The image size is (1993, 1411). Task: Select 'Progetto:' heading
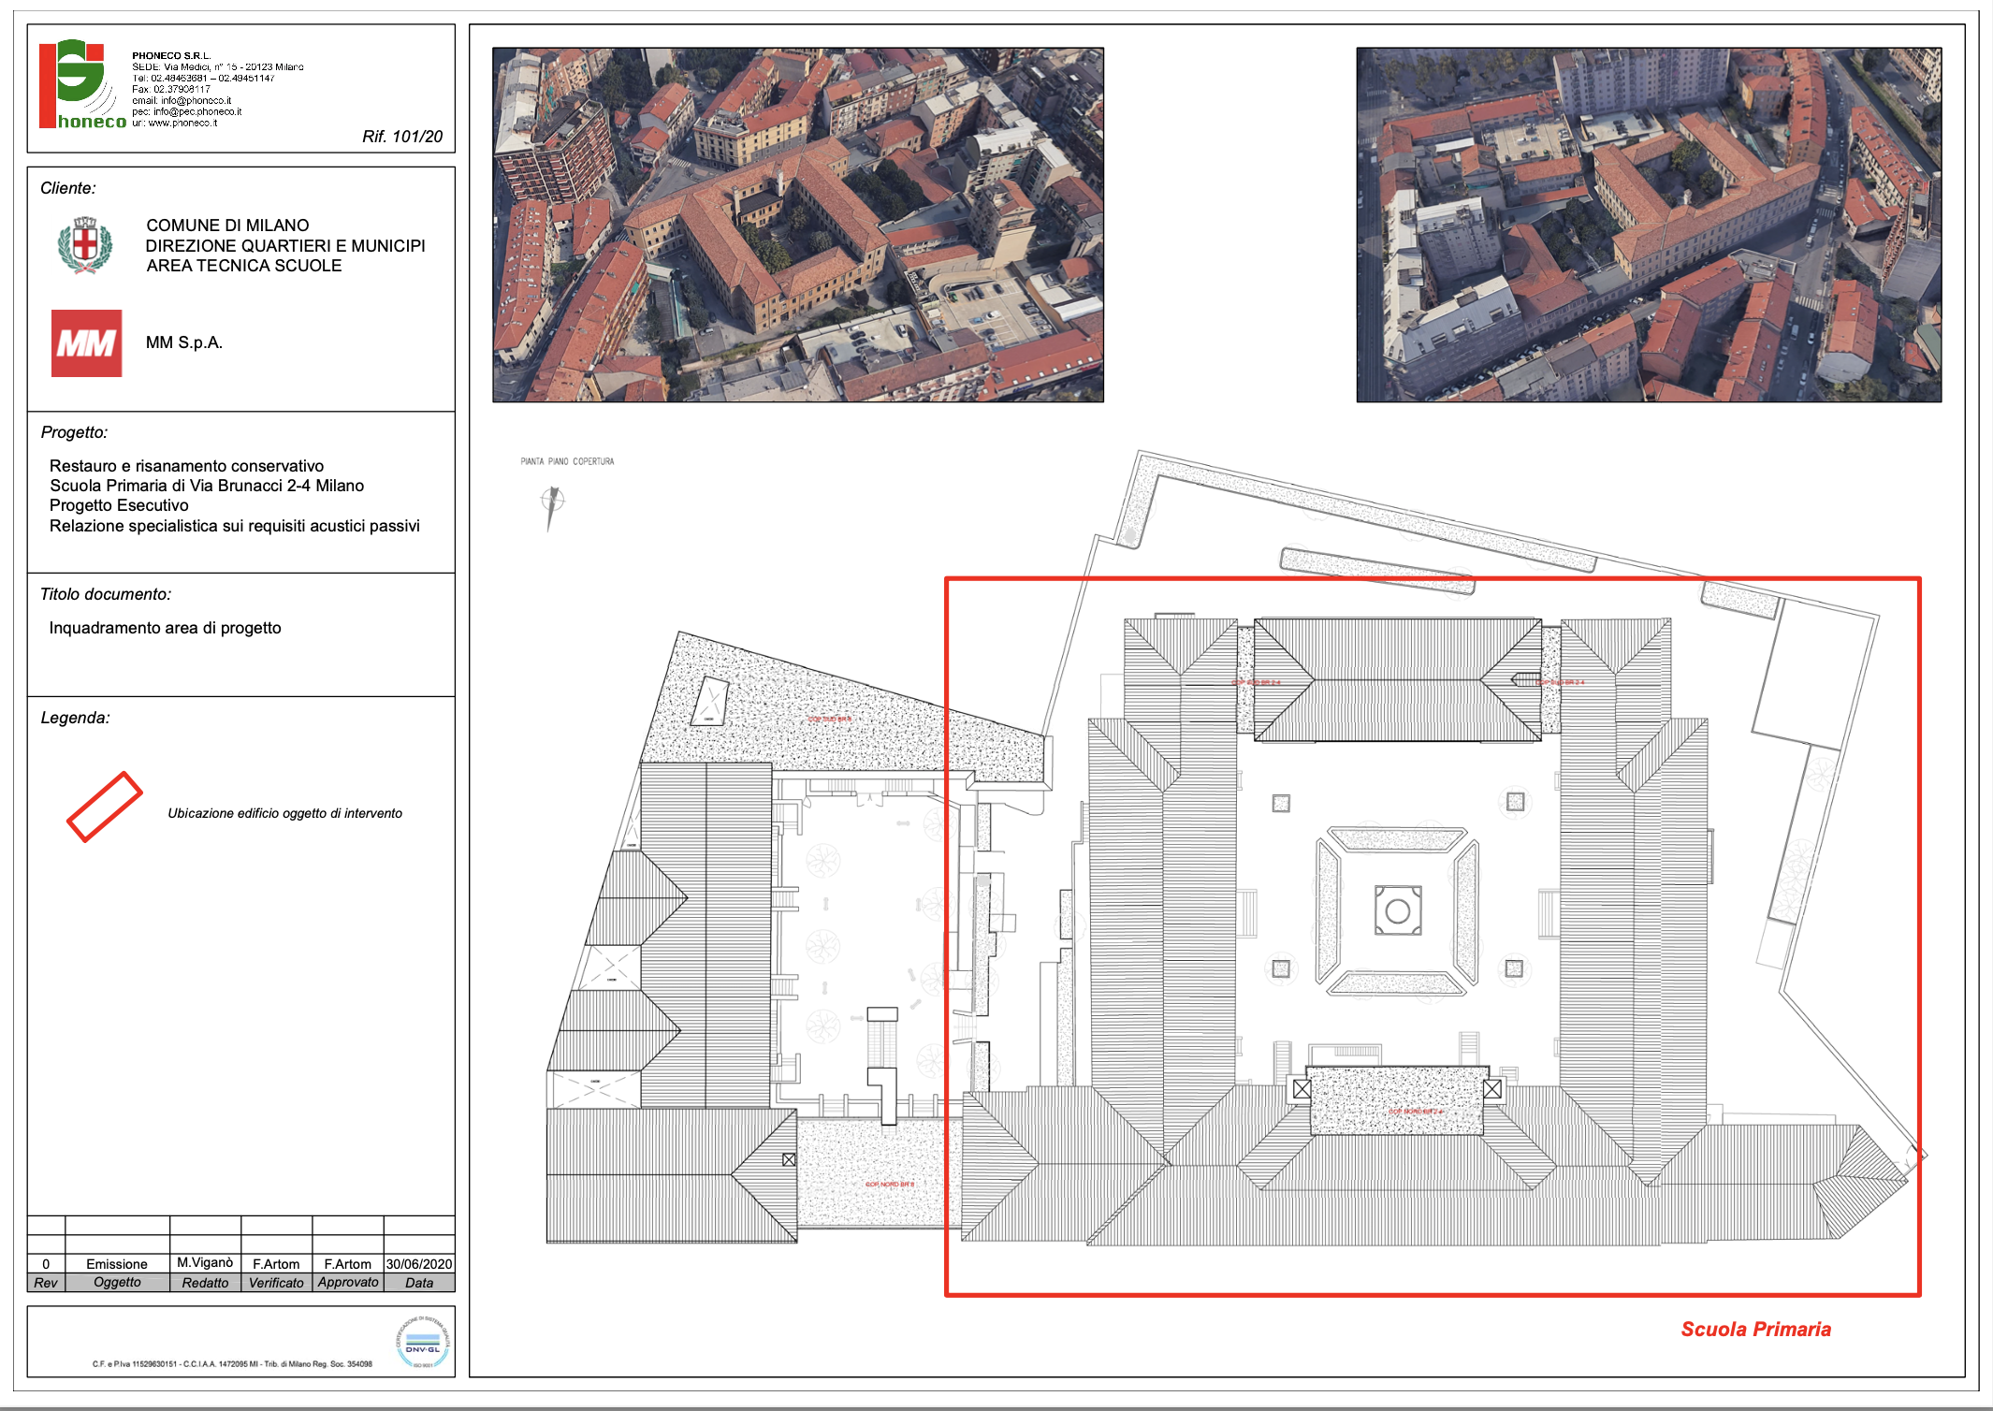pyautogui.click(x=74, y=432)
